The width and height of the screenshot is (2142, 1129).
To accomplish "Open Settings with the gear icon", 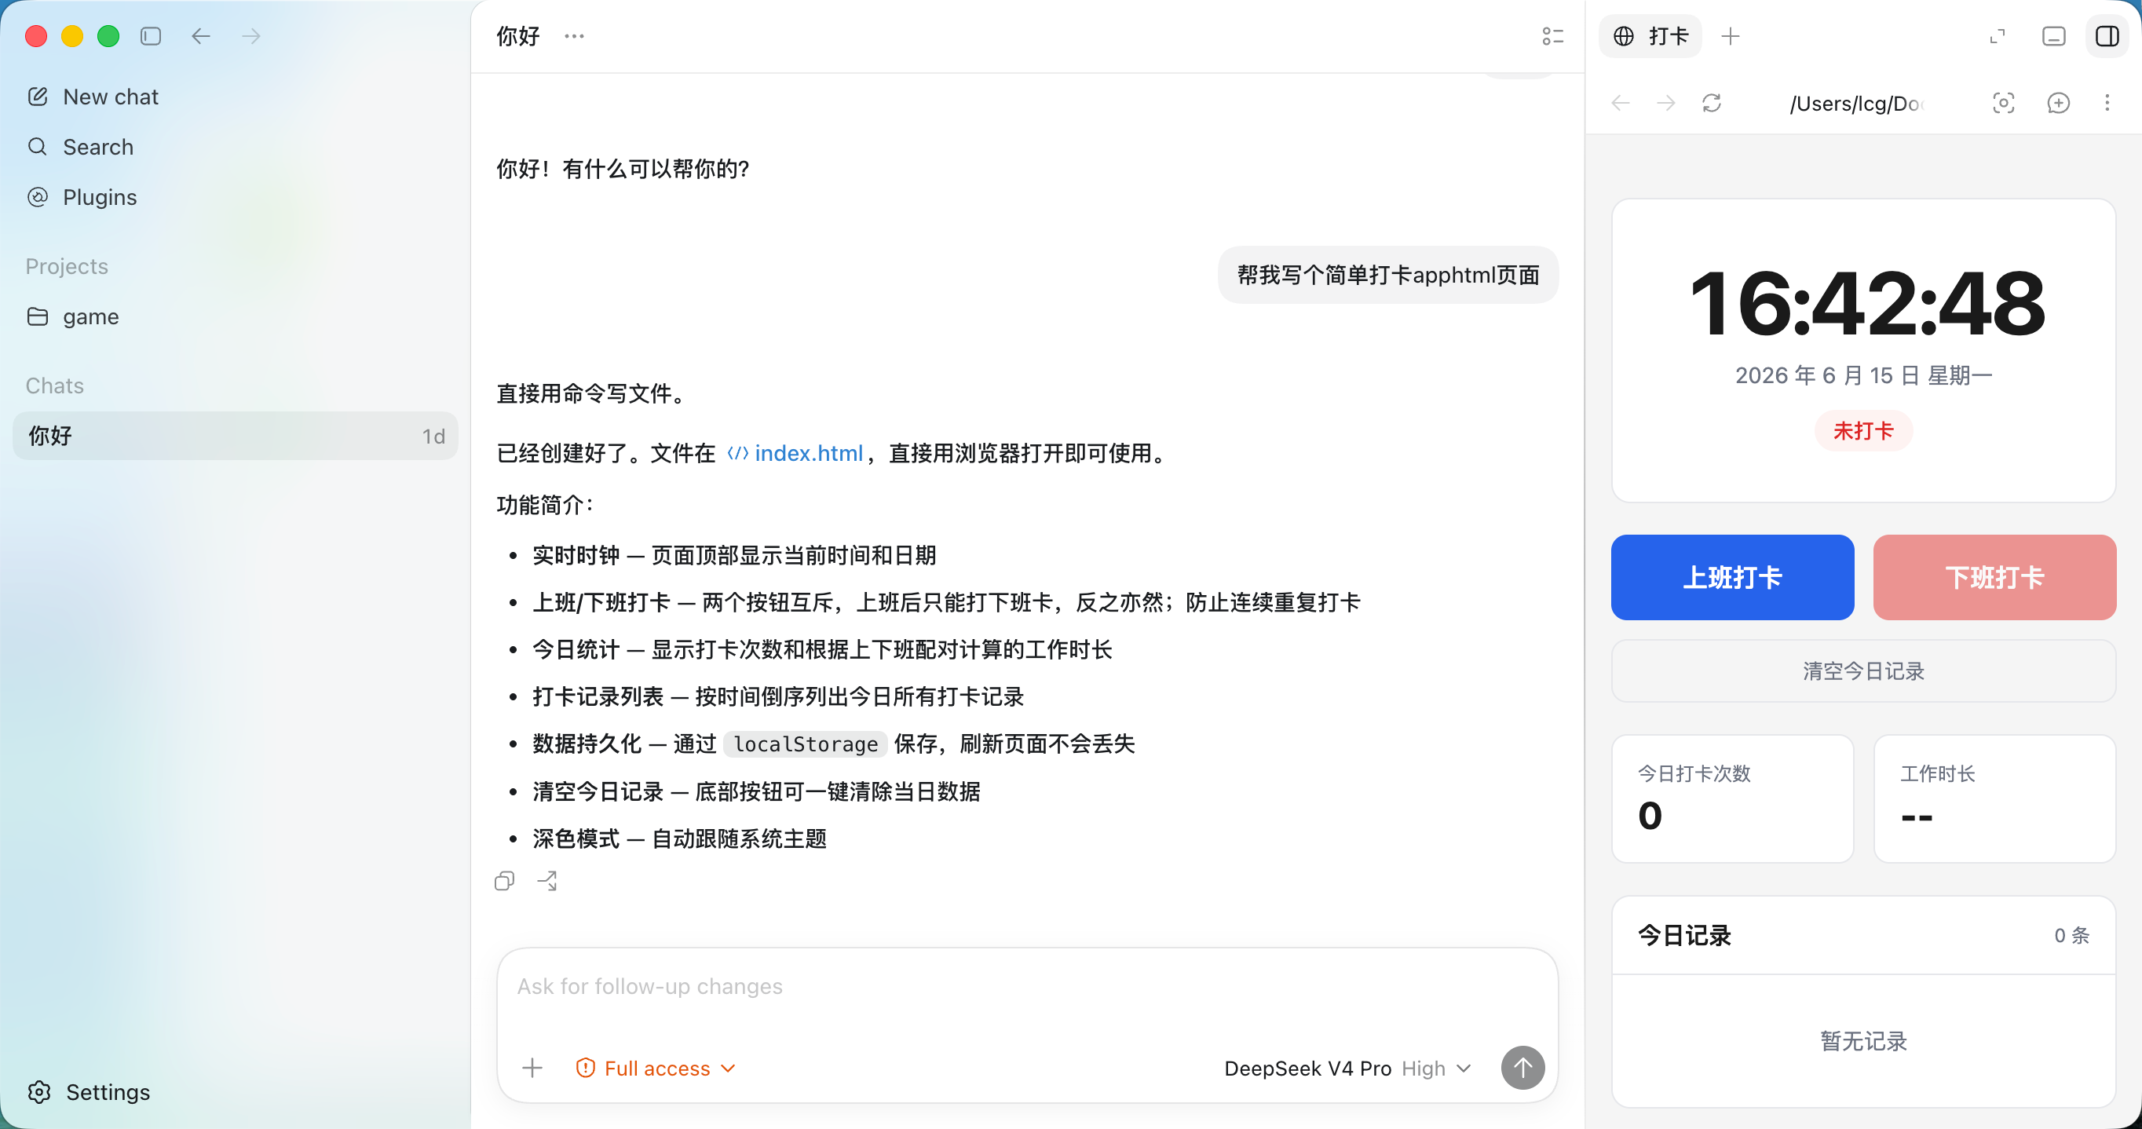I will [x=88, y=1091].
